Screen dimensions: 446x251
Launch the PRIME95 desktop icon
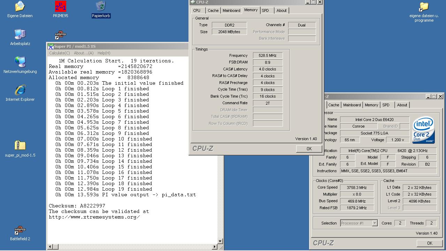(x=60, y=9)
